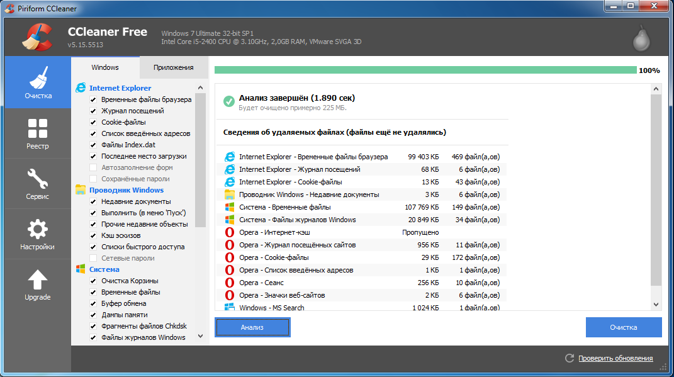Open the Сервис tools section
The height and width of the screenshot is (377, 674).
coord(38,184)
